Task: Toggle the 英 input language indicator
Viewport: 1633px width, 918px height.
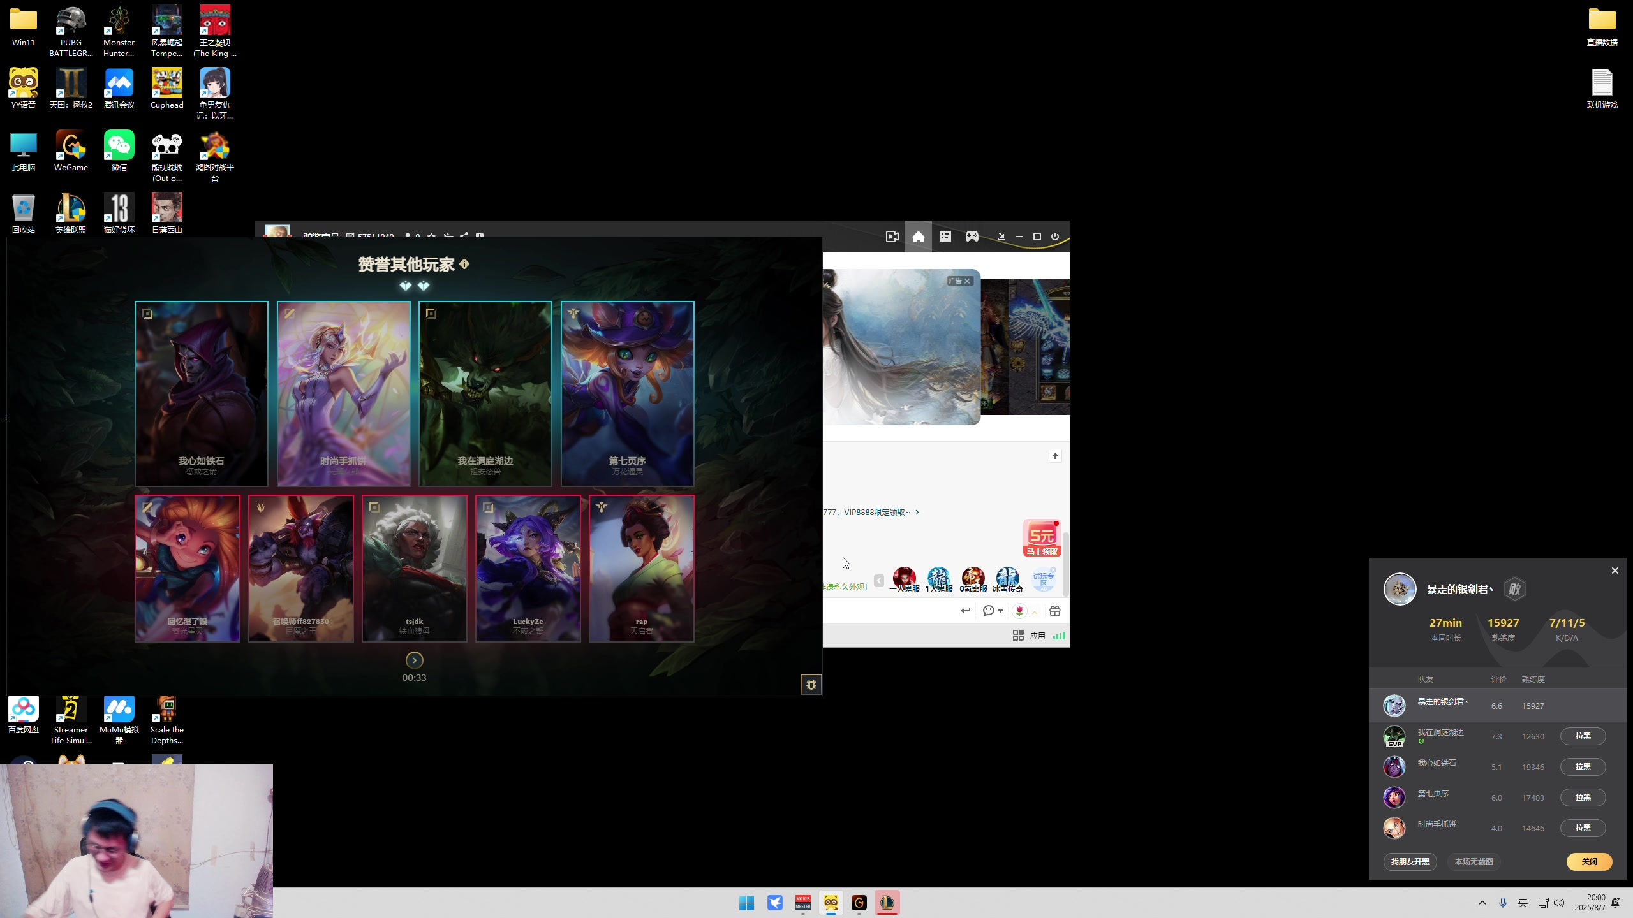Action: (x=1523, y=903)
